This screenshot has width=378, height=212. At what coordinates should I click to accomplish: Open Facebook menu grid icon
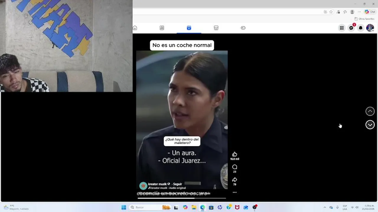342,28
